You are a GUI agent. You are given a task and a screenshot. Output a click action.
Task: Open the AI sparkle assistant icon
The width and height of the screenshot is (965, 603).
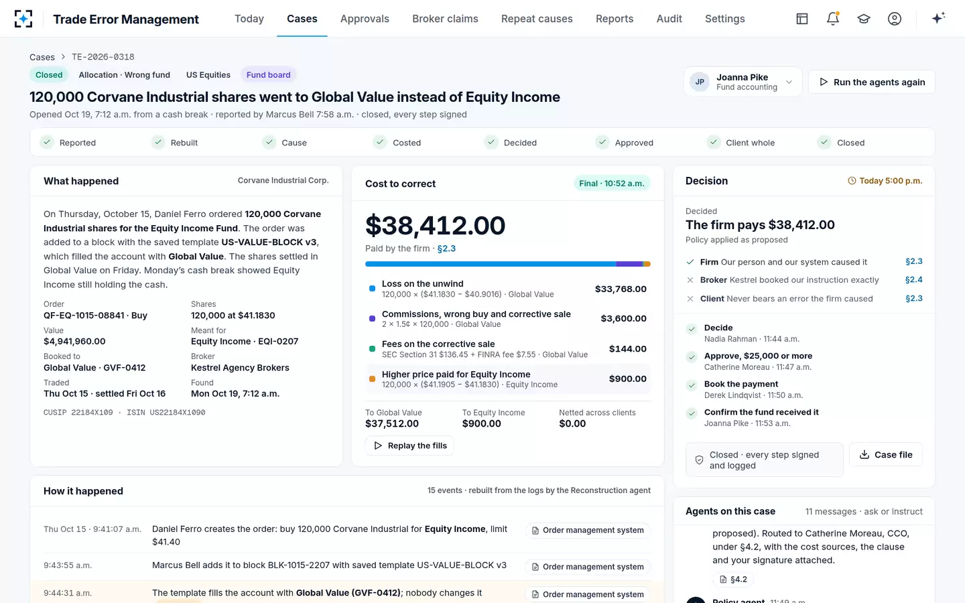938,18
